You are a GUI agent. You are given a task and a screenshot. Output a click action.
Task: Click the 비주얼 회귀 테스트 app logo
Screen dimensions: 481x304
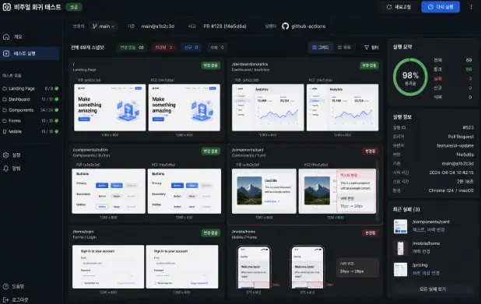coord(7,7)
